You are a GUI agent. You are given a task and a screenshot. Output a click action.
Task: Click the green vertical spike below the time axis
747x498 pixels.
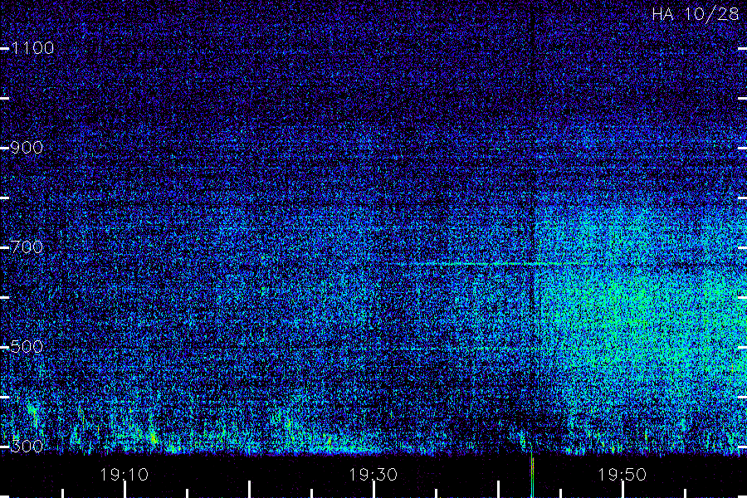tap(532, 476)
